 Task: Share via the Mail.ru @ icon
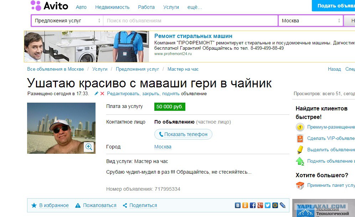click(x=275, y=205)
